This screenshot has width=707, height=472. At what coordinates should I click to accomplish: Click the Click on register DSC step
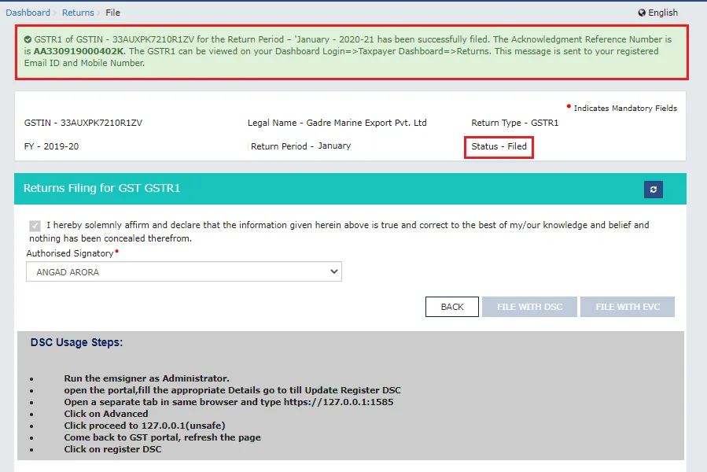[112, 449]
